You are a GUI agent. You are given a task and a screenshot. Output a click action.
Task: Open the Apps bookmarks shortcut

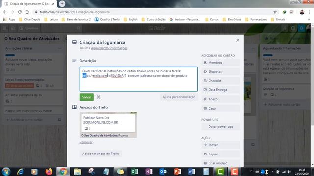click(x=9, y=19)
